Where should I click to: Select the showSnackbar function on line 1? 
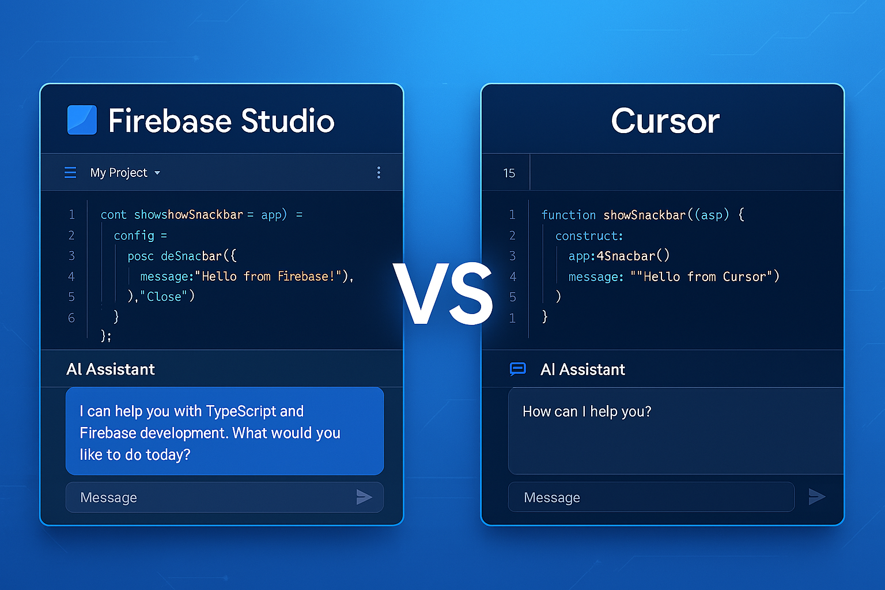(644, 214)
